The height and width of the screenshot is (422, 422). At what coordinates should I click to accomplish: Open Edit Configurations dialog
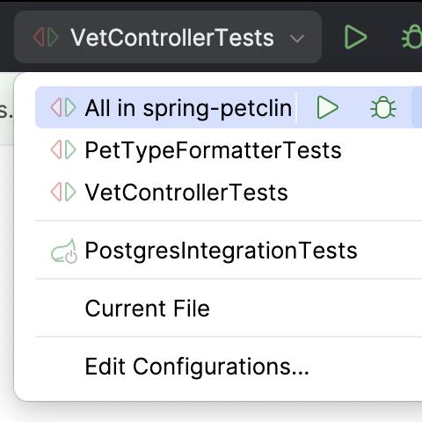click(x=197, y=367)
